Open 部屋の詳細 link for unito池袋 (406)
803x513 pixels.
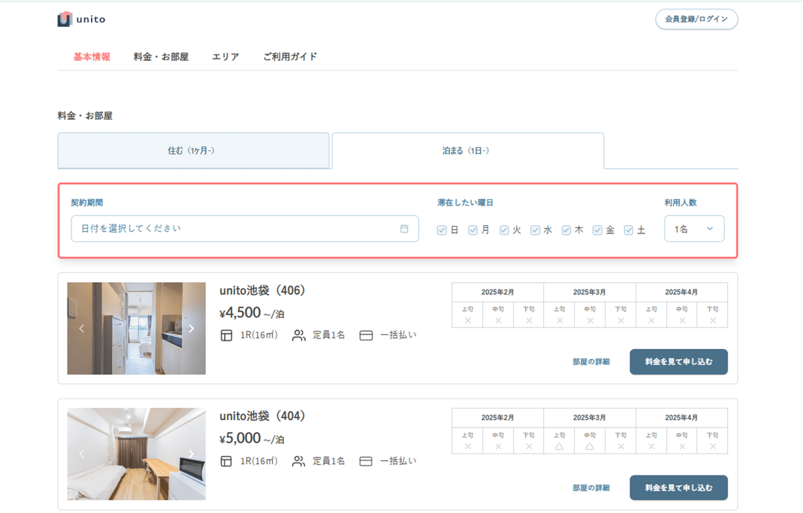[x=591, y=362]
